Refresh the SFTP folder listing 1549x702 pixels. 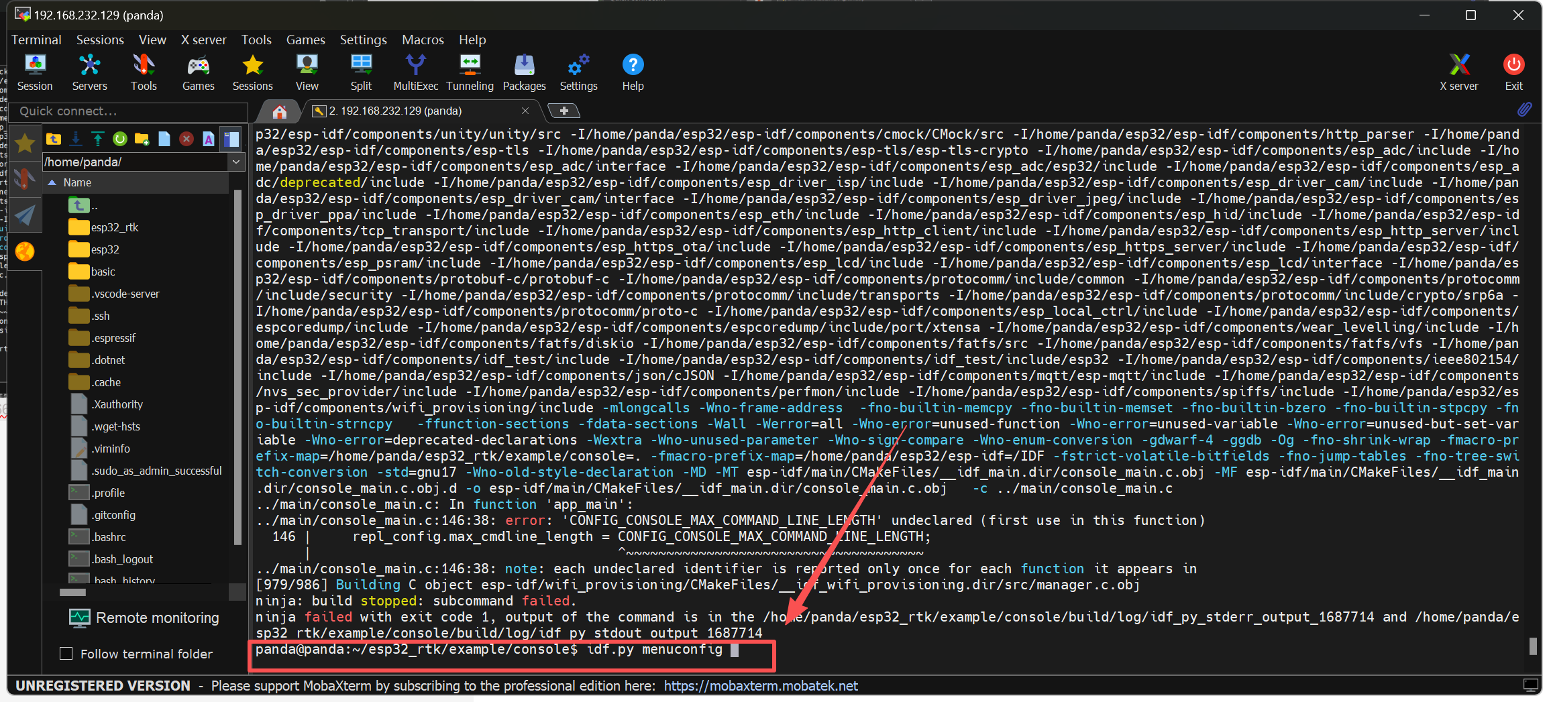120,139
